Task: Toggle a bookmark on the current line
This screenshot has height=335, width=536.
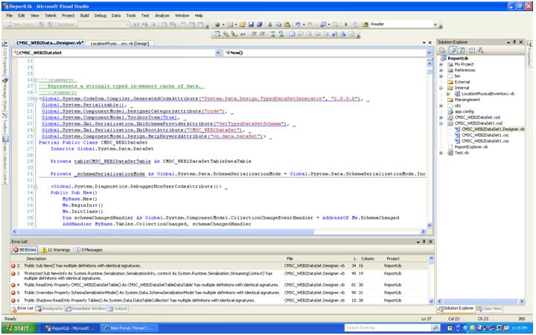Action: click(292, 33)
